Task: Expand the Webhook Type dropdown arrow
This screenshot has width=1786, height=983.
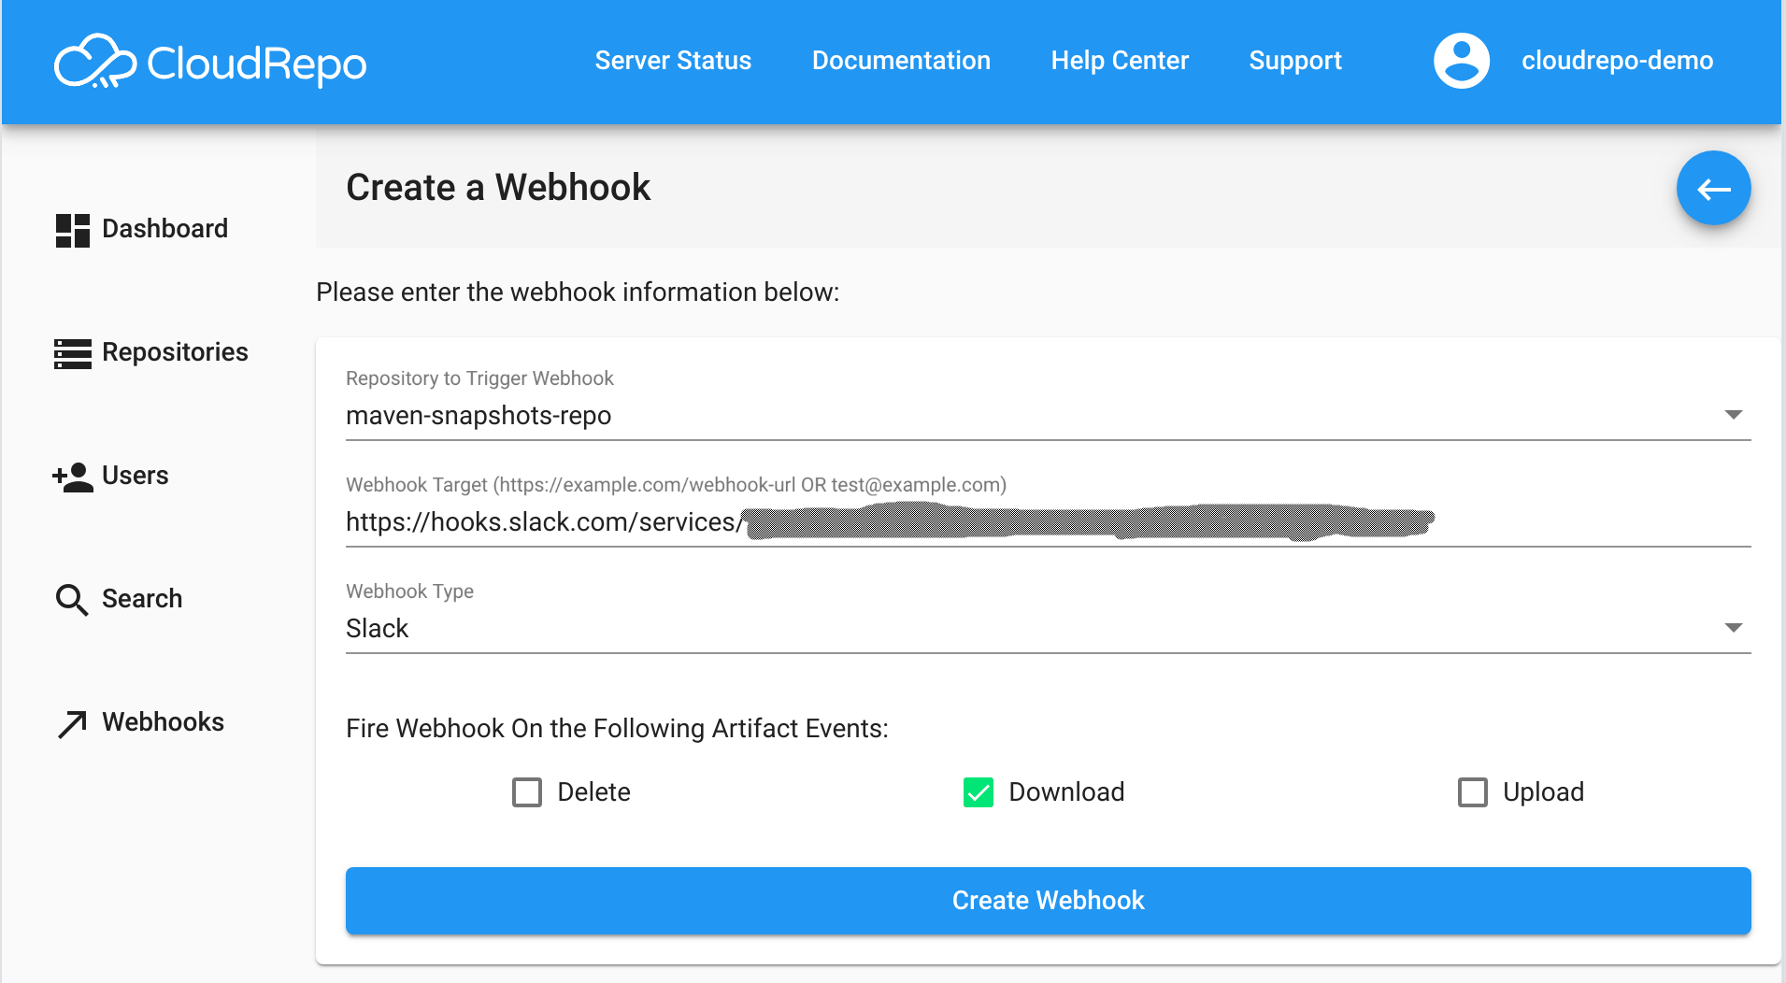Action: tap(1734, 628)
